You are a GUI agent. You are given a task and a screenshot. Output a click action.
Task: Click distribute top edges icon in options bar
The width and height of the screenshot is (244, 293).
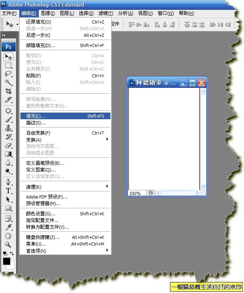(187, 24)
